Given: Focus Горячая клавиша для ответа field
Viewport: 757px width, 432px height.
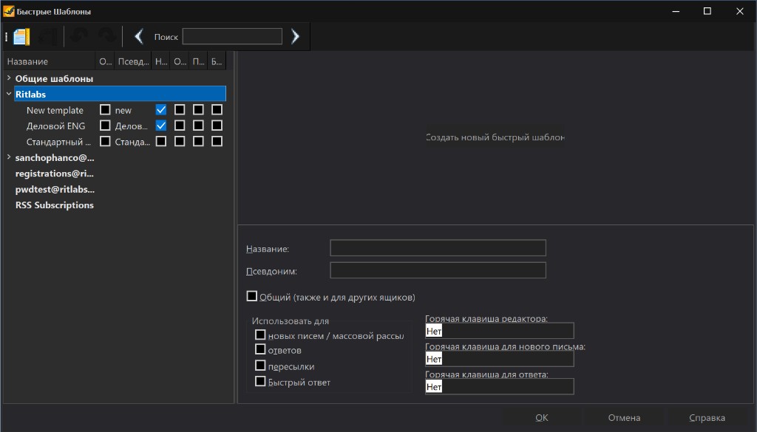Looking at the screenshot, I should pos(499,387).
